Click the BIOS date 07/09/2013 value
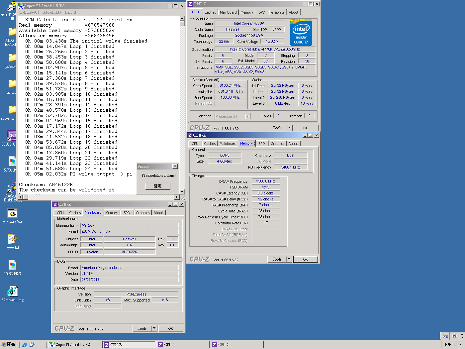Screen dimensions: 465x349 (x=130, y=280)
